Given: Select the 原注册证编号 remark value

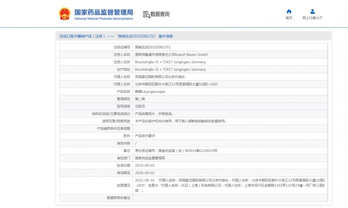Looking at the screenshot, I should 230,151.
